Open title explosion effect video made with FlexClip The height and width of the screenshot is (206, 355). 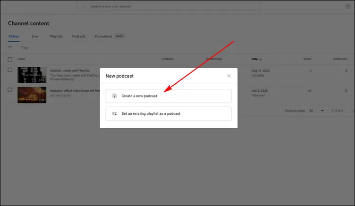[x=75, y=91]
